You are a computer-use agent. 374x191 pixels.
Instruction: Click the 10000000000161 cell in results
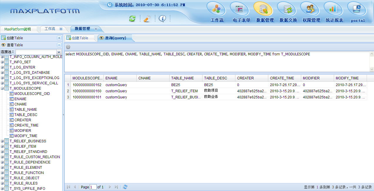[x=87, y=97]
